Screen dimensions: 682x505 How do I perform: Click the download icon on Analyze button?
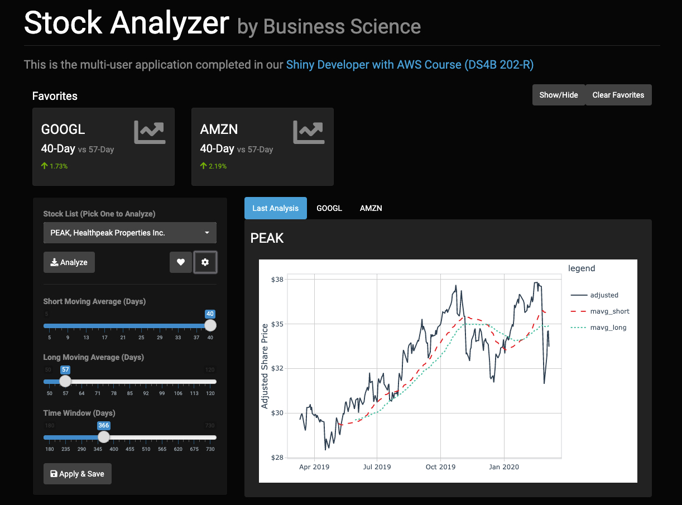[x=54, y=262]
